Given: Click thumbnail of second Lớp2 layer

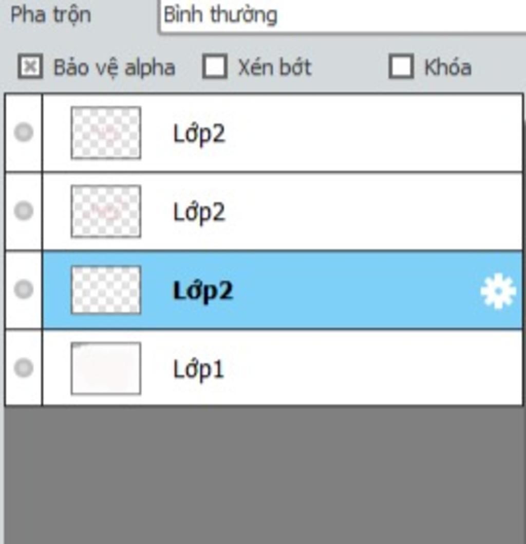Looking at the screenshot, I should [x=106, y=211].
